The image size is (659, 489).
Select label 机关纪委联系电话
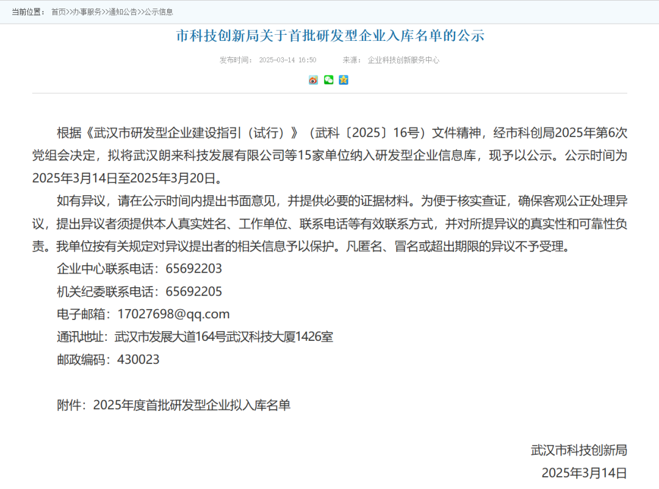[x=105, y=291]
